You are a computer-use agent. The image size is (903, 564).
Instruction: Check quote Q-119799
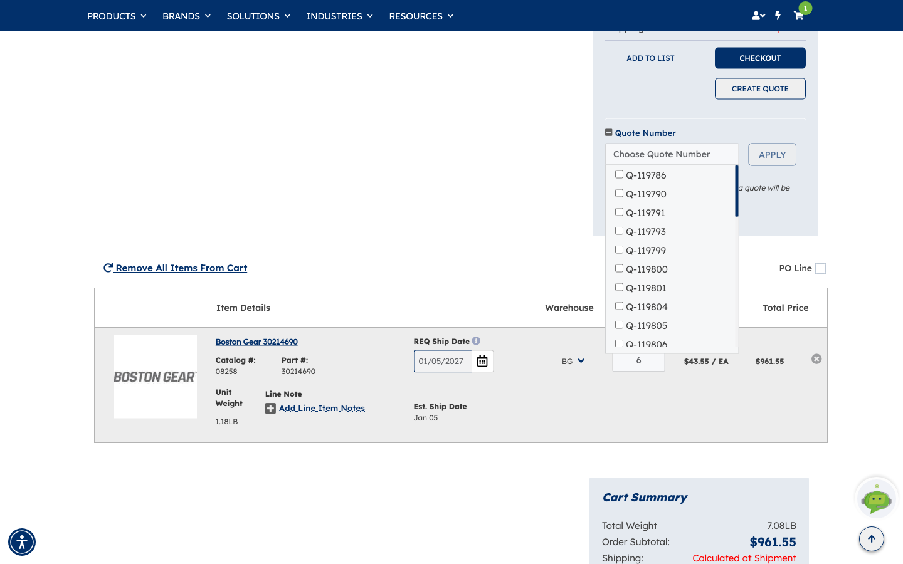point(619,250)
